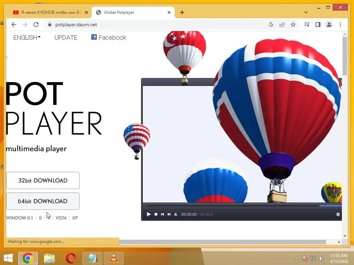
Task: Open a new tab with plus button
Action: 182,12
